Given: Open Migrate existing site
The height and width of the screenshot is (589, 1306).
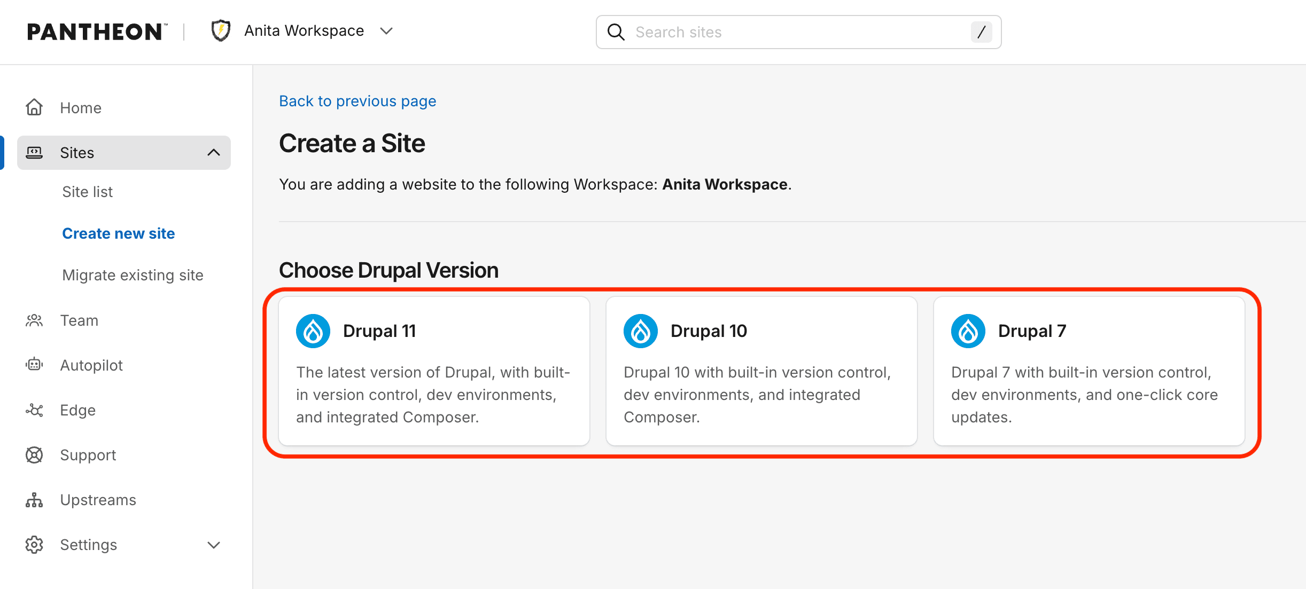Looking at the screenshot, I should (x=133, y=275).
